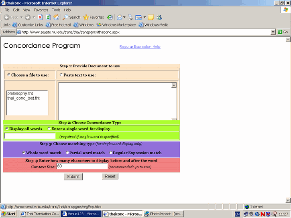Click the page scrollbar up arrow

click(288, 40)
